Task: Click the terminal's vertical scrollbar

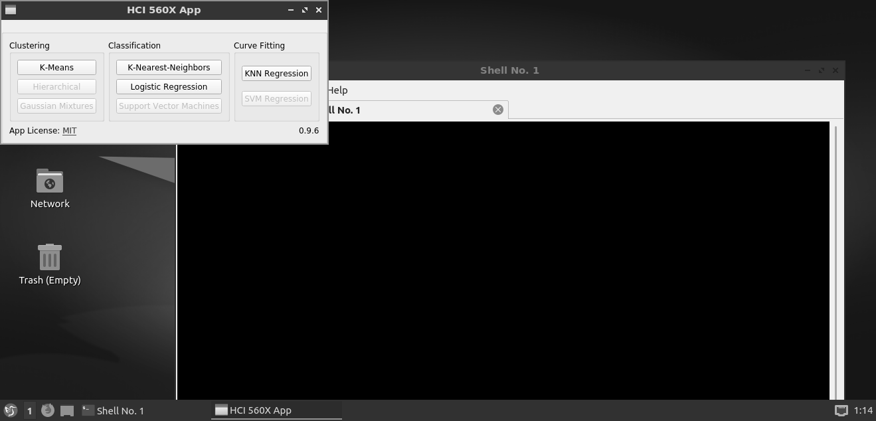Action: 835,259
